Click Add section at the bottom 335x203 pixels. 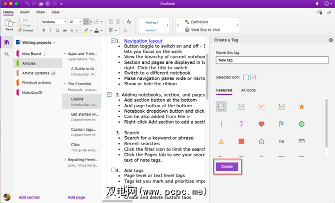point(29,197)
